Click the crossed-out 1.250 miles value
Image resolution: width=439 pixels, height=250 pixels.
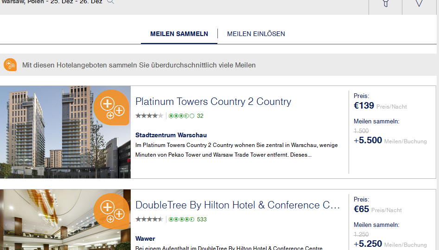361,234
